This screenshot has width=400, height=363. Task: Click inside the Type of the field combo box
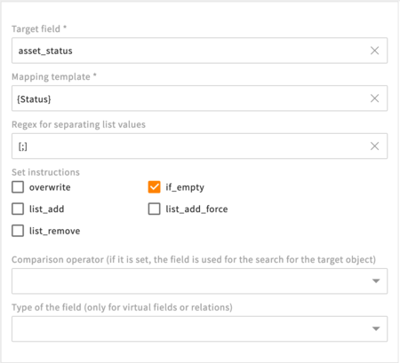click(199, 328)
